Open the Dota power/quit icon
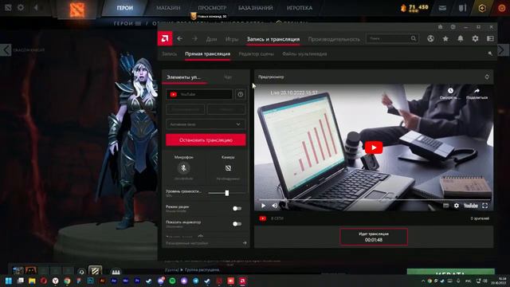 point(502,8)
